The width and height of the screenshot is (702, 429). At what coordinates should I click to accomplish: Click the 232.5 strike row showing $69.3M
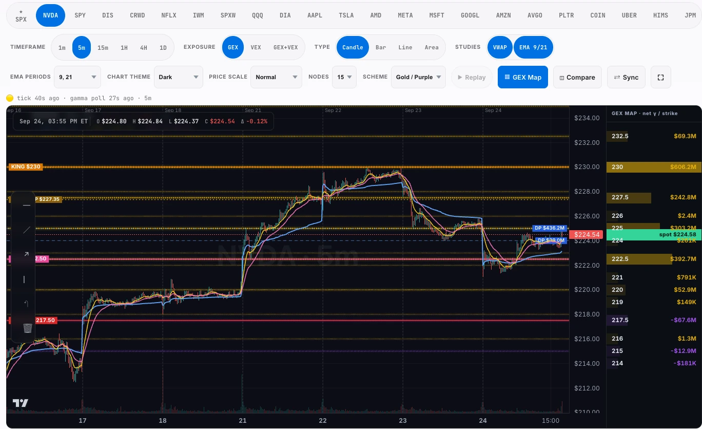coord(654,136)
